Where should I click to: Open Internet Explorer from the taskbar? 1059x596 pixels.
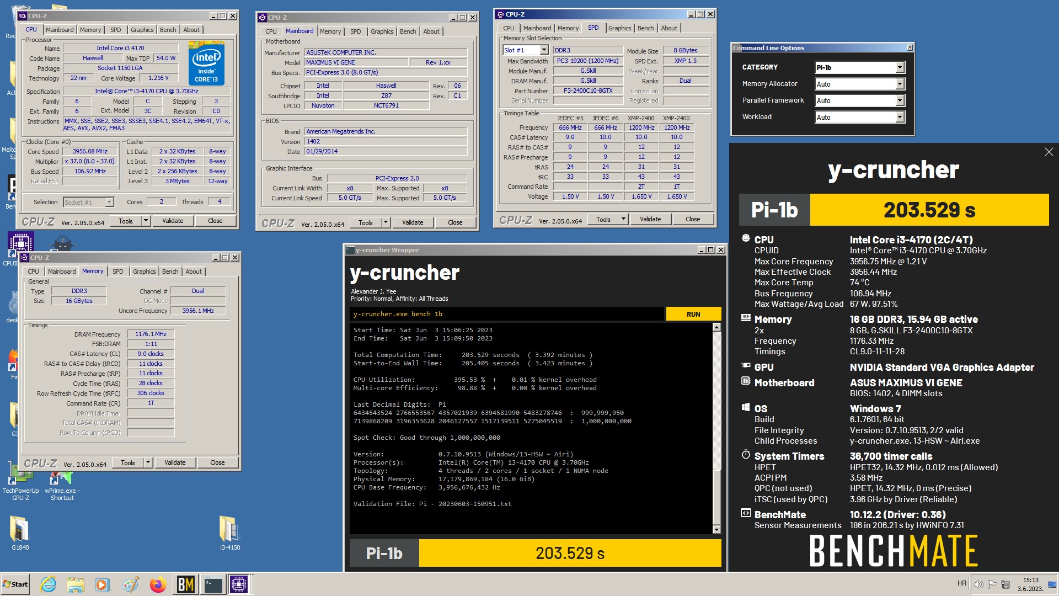tap(49, 584)
